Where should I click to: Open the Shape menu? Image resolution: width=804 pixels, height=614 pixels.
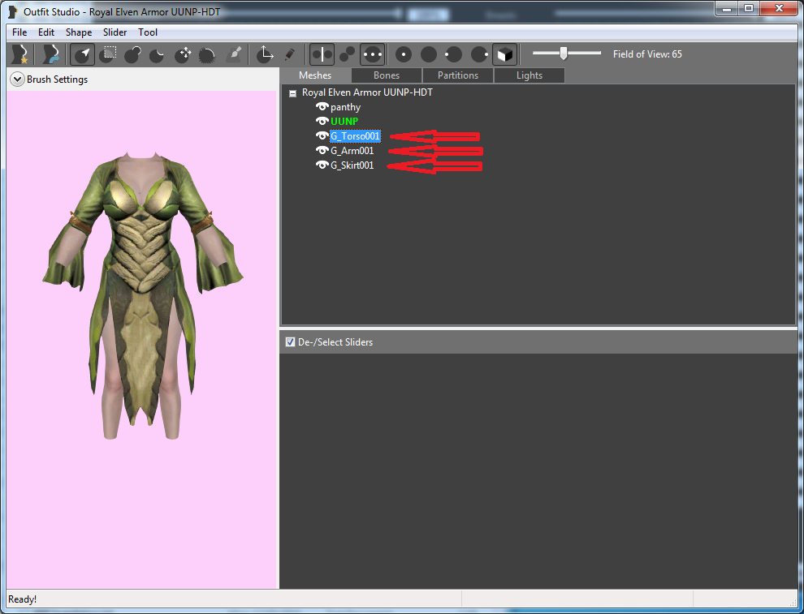click(x=79, y=32)
